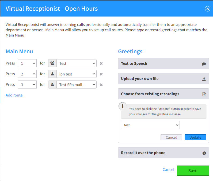Click the upload icon in Upload your own file
This screenshot has width=213, height=181.
[x=204, y=79]
